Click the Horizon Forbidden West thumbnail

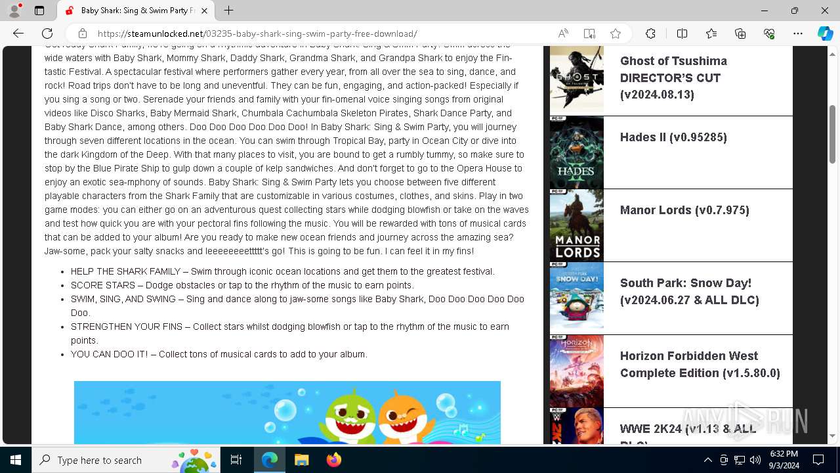click(577, 371)
